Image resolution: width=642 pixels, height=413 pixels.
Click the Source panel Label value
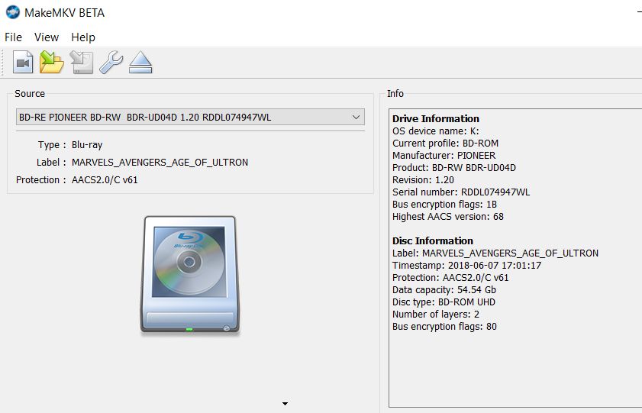click(x=160, y=163)
